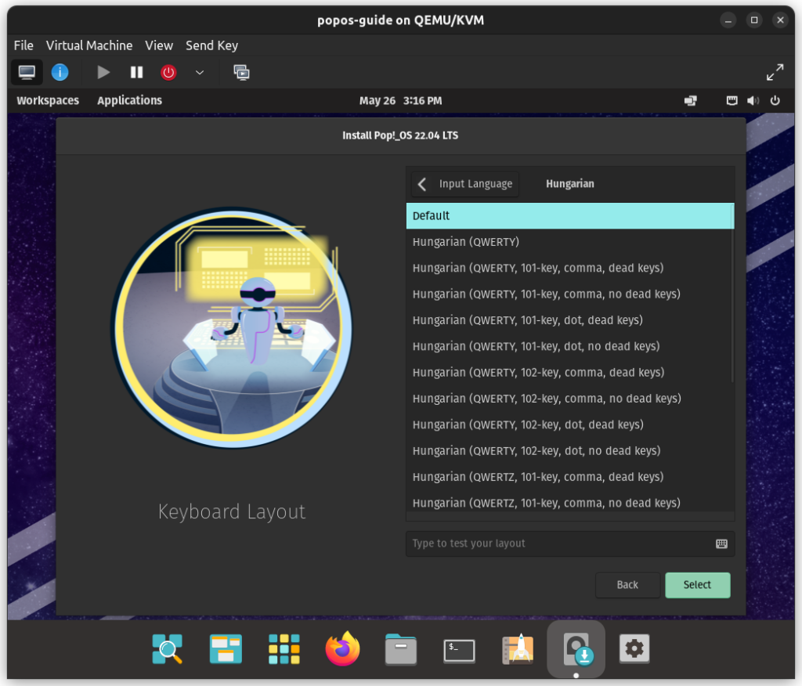Image resolution: width=802 pixels, height=686 pixels.
Task: Choose Hungarian (QWERTY, 101-key, comma, dead keys)
Action: tap(570, 268)
